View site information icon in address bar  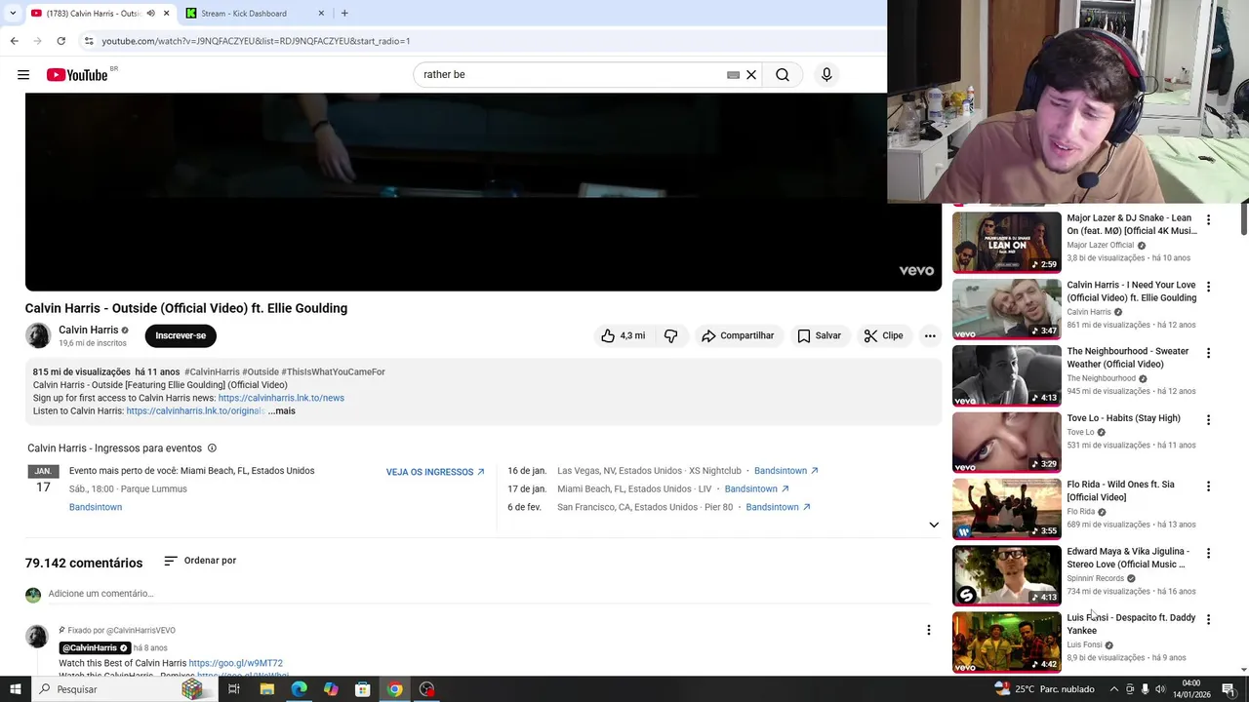pos(89,41)
